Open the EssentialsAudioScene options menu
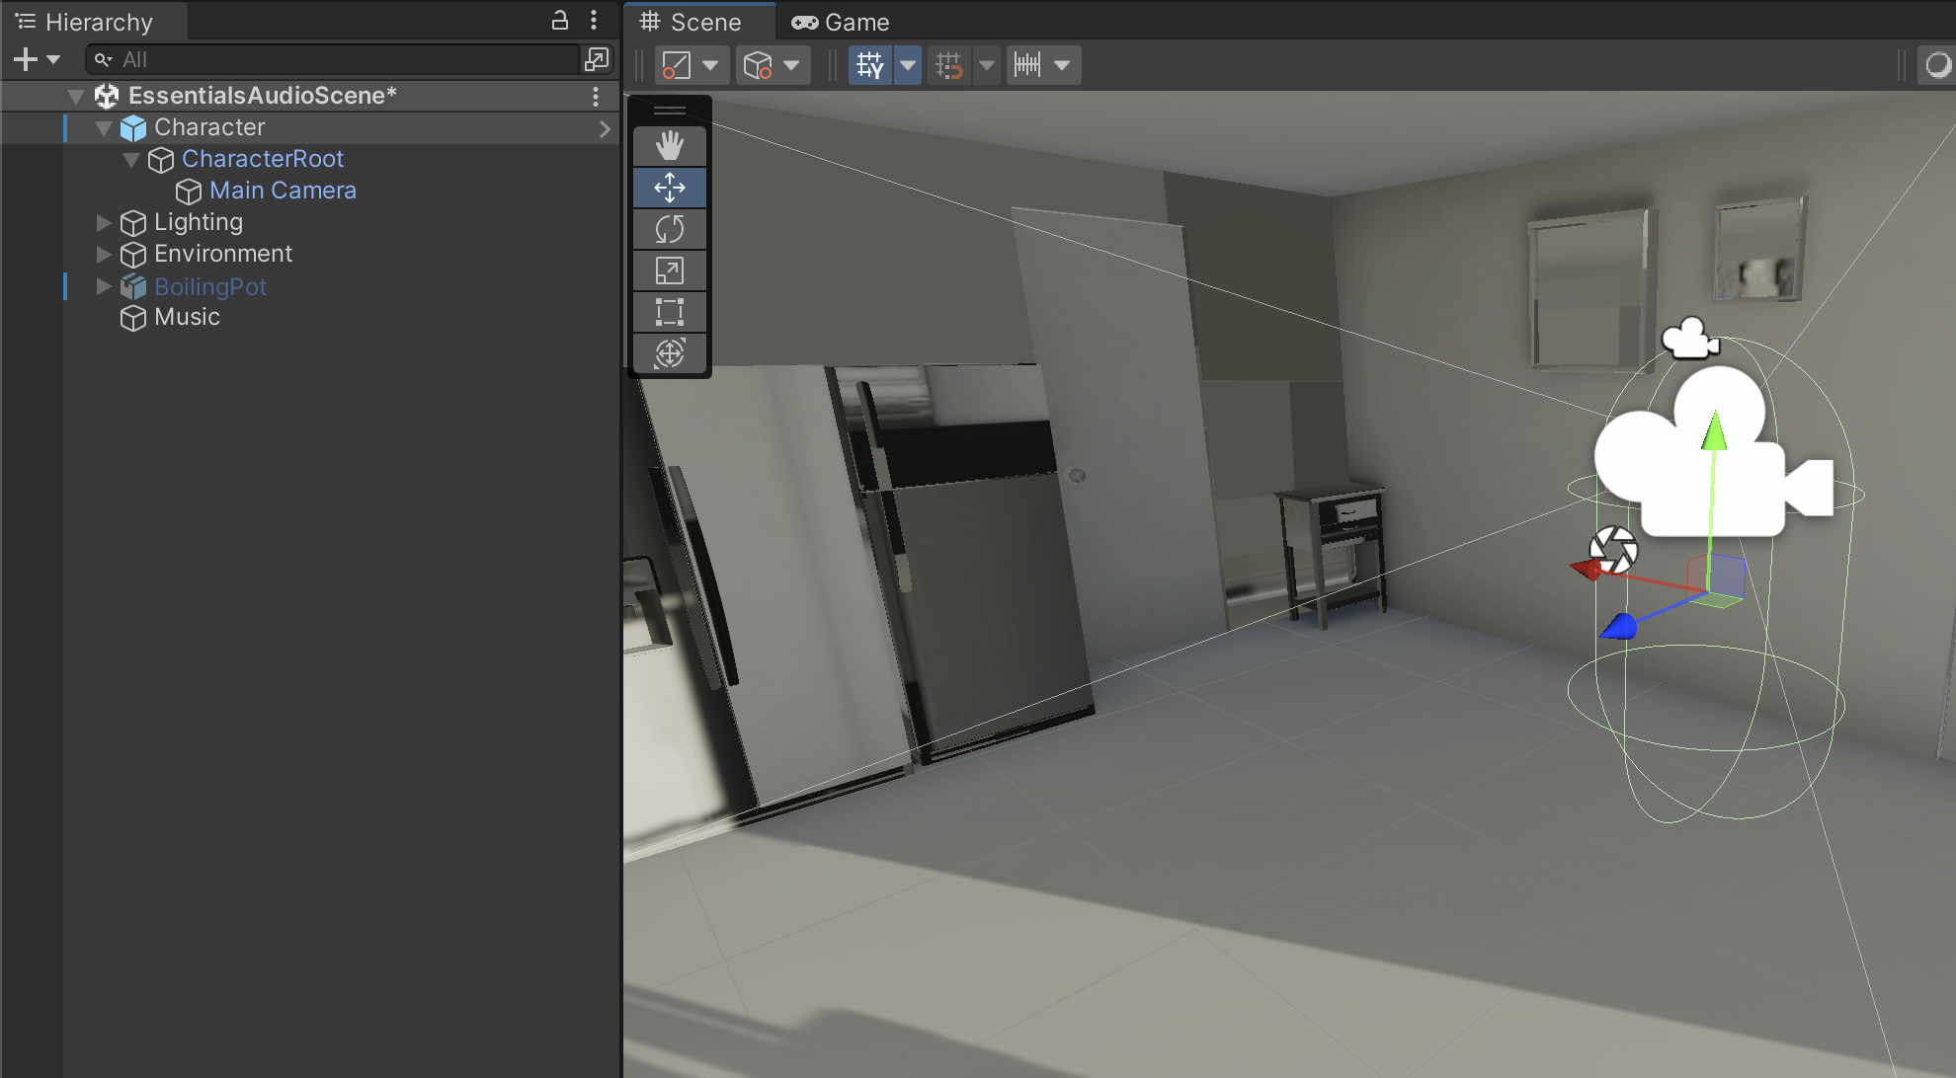This screenshot has height=1078, width=1956. click(x=595, y=96)
